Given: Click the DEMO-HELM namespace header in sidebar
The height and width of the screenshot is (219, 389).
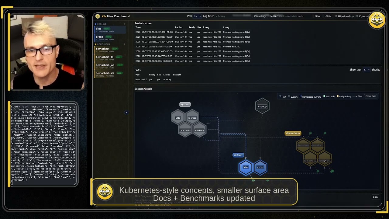Looking at the screenshot, I should coord(103,44).
